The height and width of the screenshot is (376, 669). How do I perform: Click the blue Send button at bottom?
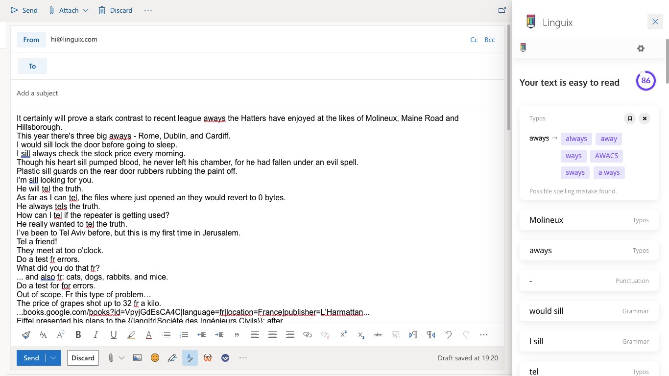(x=31, y=358)
